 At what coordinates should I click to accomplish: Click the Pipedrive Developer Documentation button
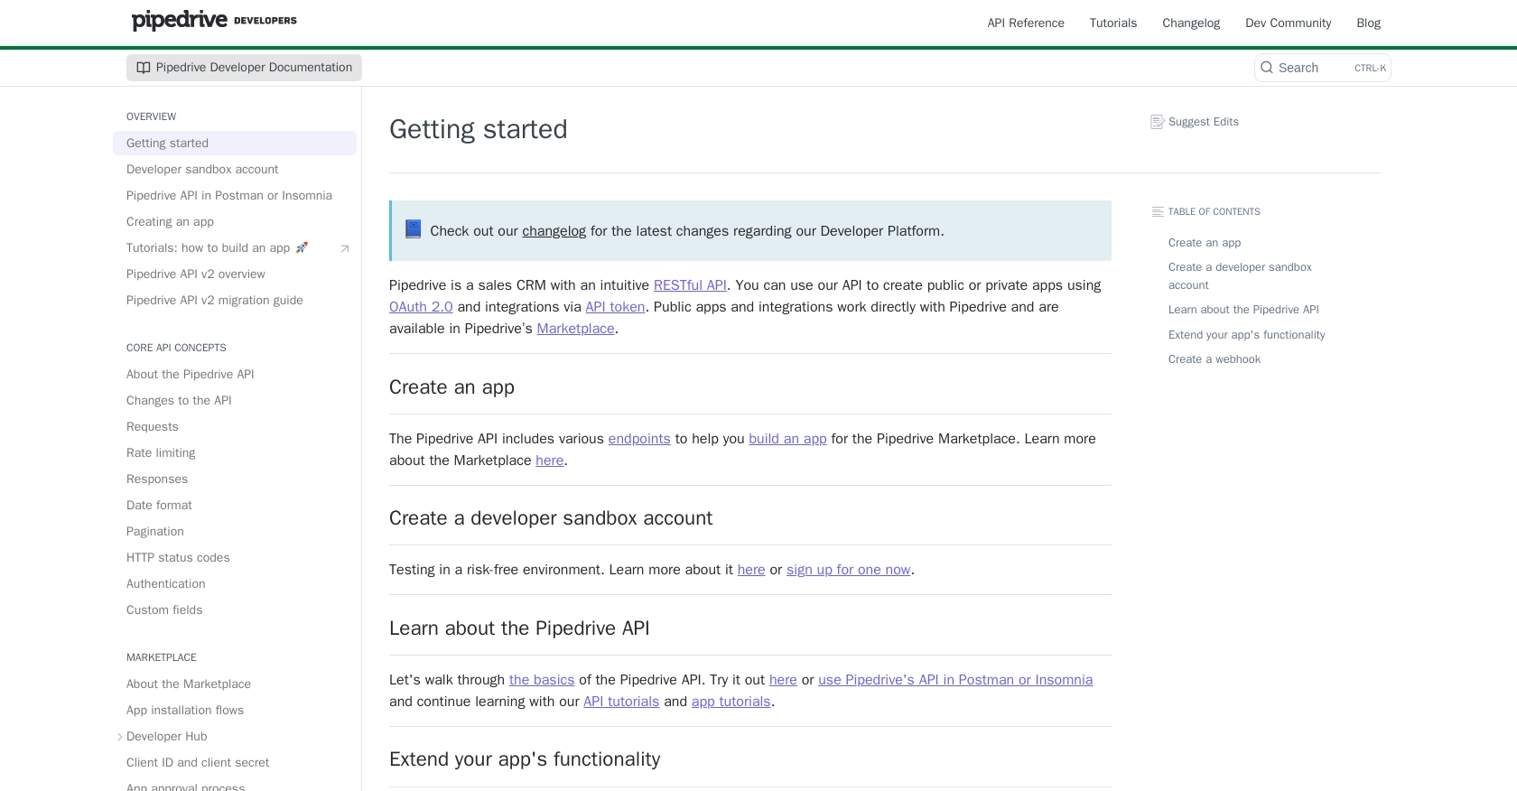click(244, 68)
